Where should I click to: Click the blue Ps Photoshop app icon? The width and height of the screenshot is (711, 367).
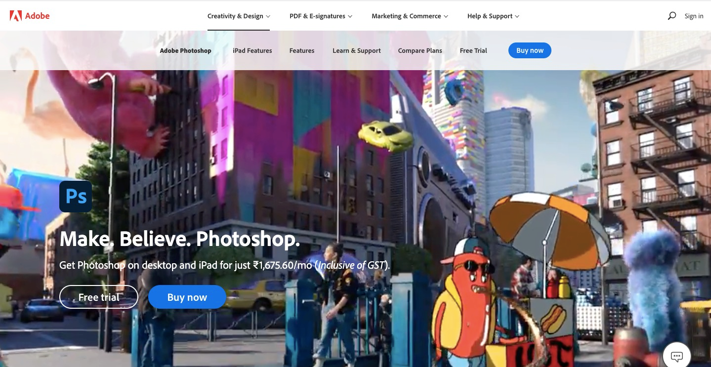click(x=76, y=197)
